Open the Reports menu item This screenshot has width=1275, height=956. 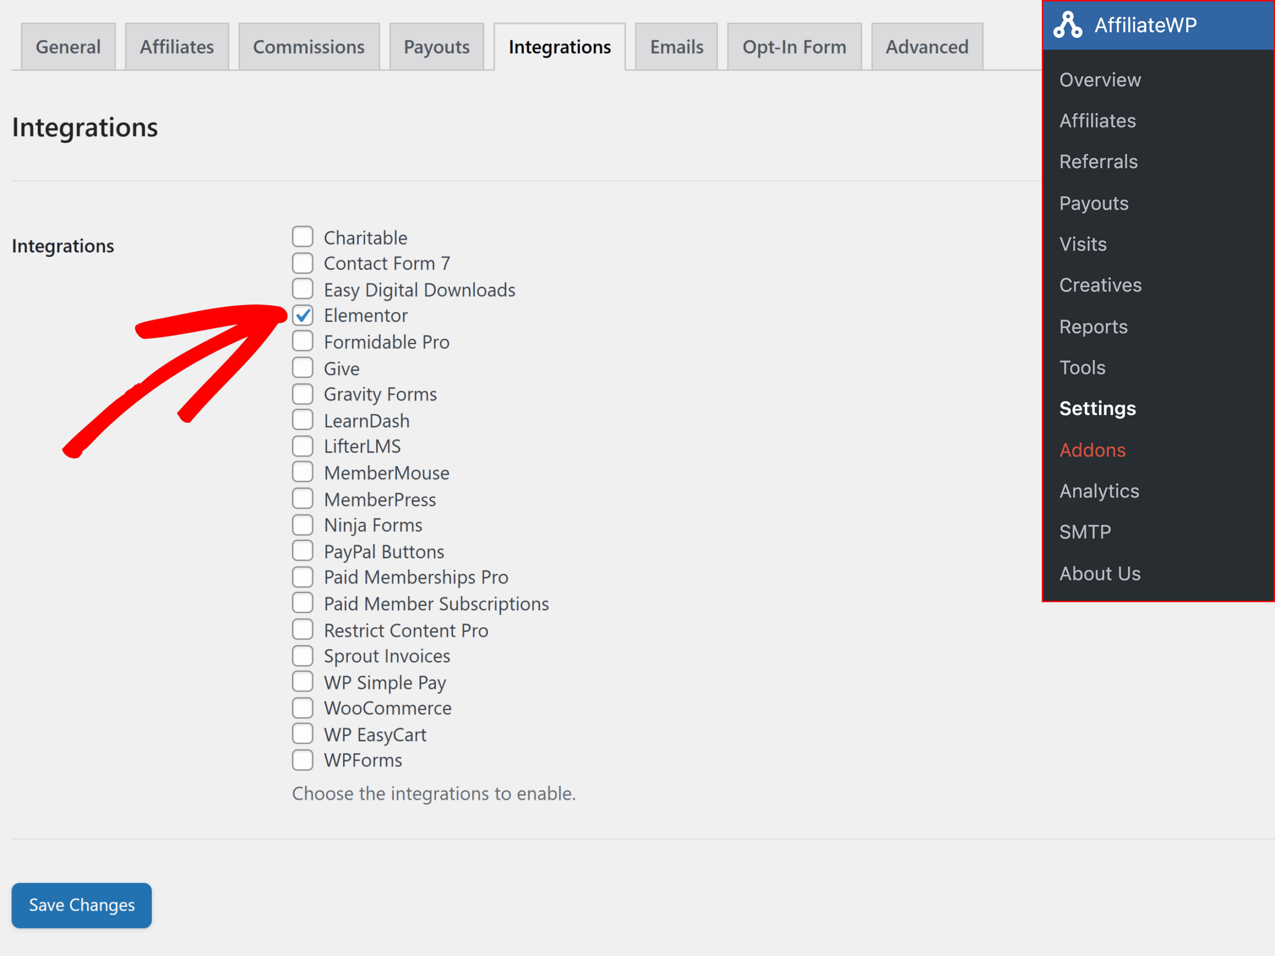(x=1093, y=326)
